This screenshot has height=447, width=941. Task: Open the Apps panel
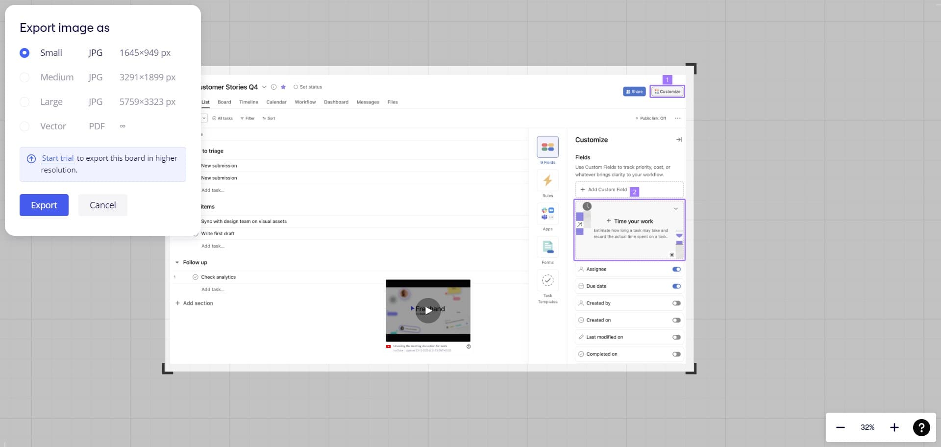547,214
